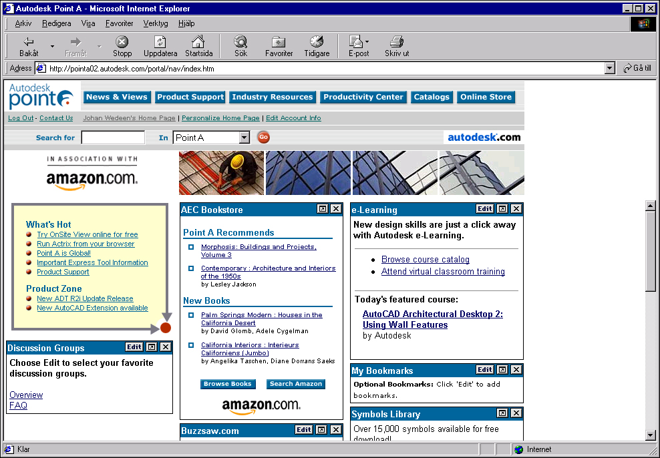Stop page loading with Stopp button
The width and height of the screenshot is (660, 458).
(x=122, y=46)
